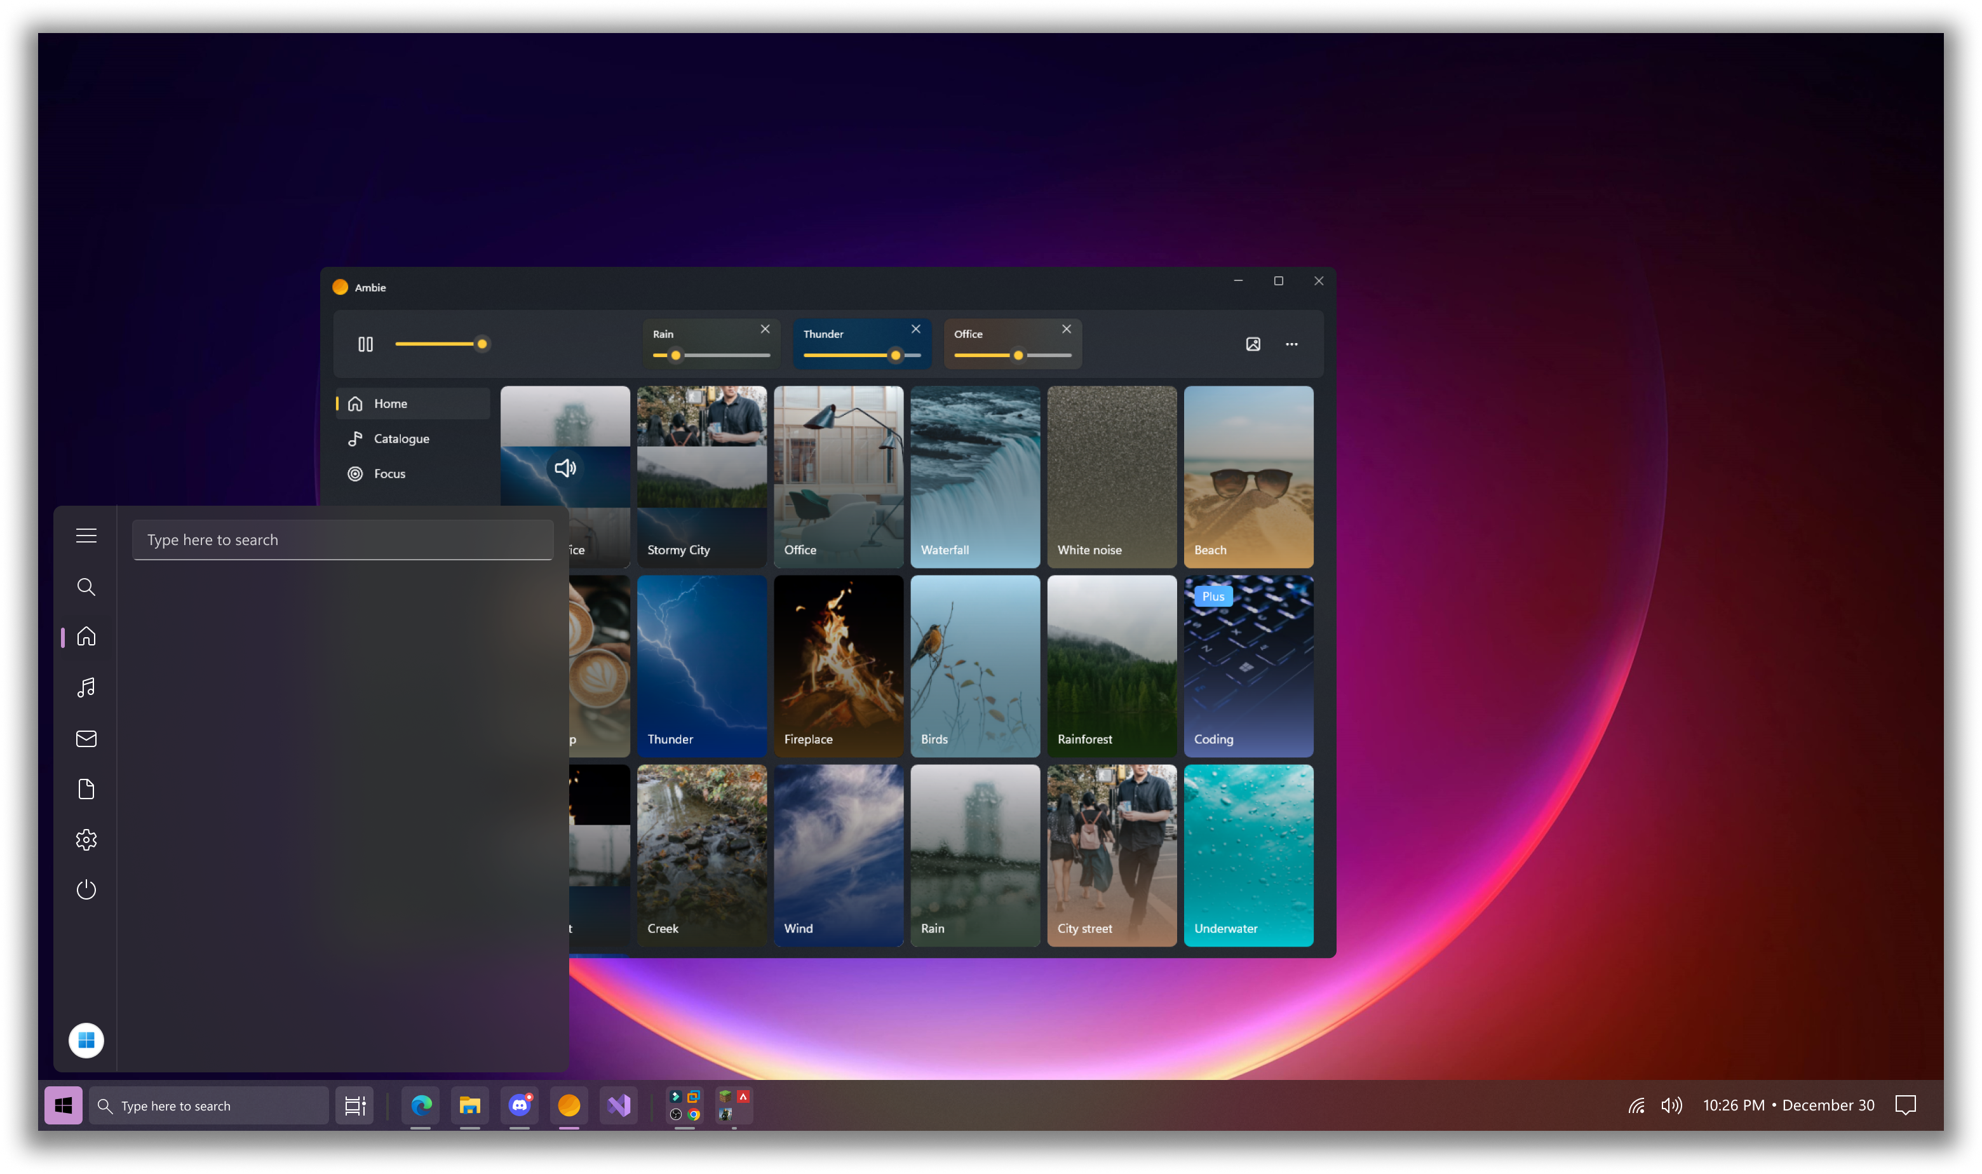Play the Waterfall sound
The width and height of the screenshot is (1982, 1174).
(x=975, y=477)
